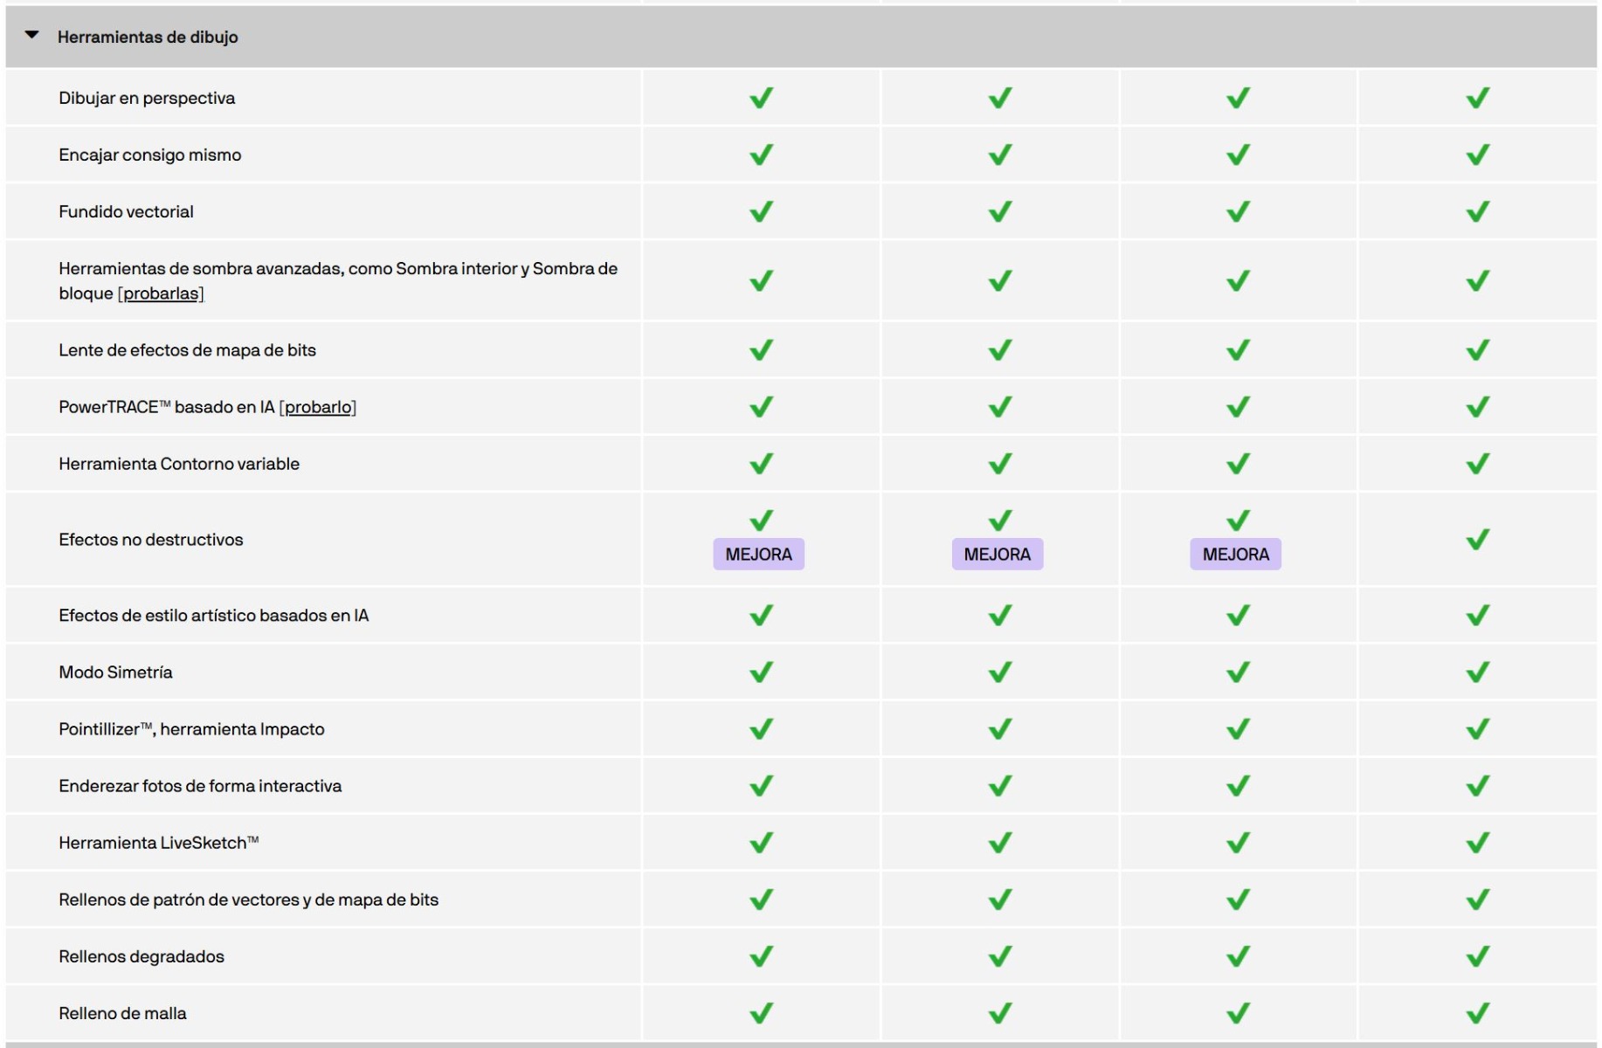Click first-column checkmark for Efectos de estilo artístico
This screenshot has height=1048, width=1602.
click(x=761, y=616)
